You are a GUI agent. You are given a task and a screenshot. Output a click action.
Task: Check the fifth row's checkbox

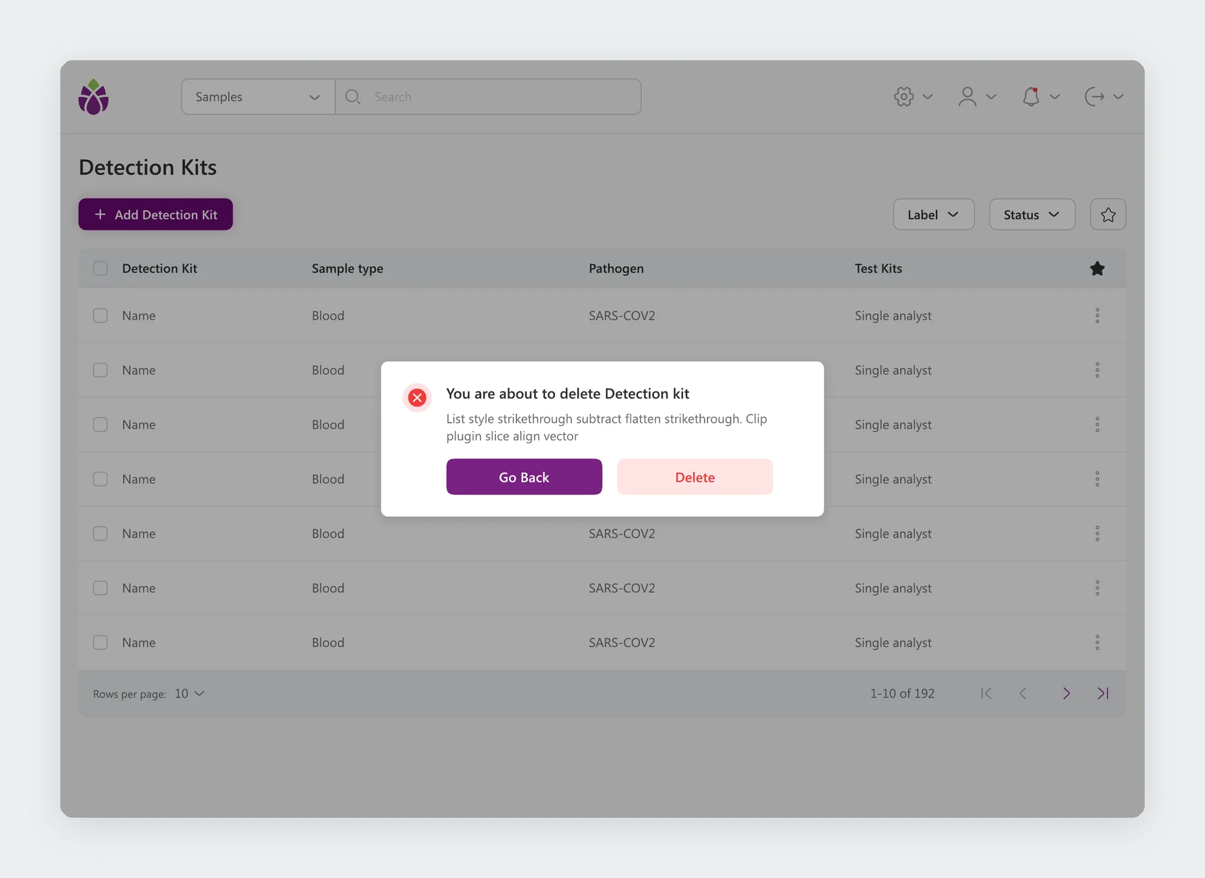point(100,534)
